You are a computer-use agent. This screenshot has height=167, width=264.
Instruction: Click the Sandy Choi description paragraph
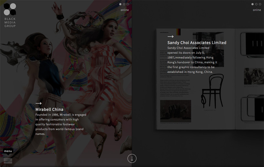tap(192, 60)
